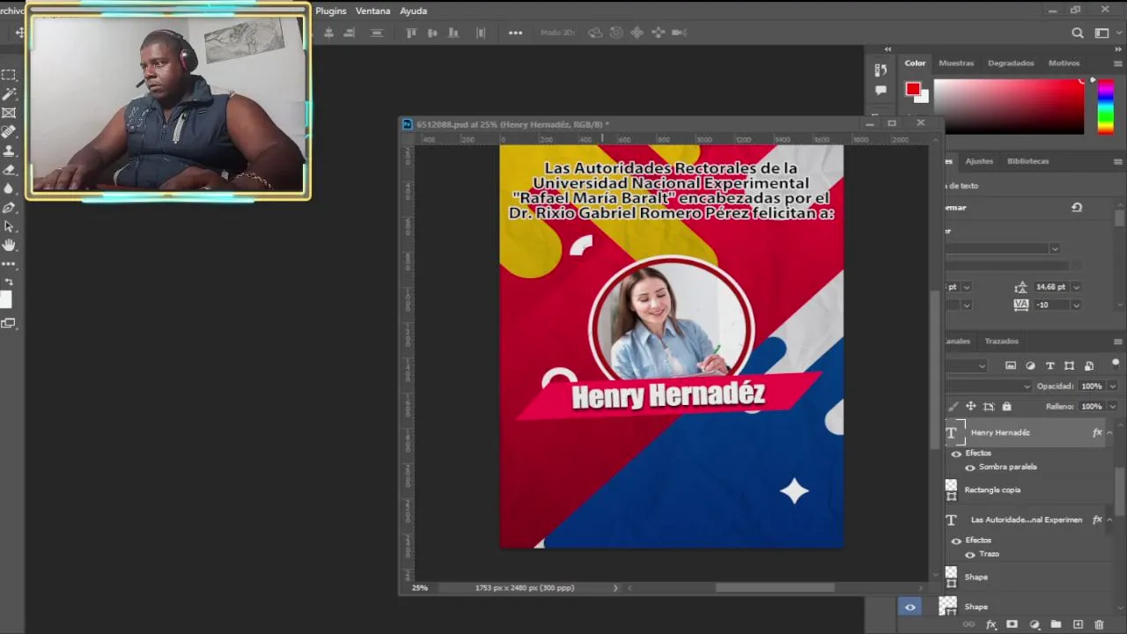The image size is (1127, 634).
Task: Toggle Sombra paralela effect visibility
Action: click(x=970, y=468)
